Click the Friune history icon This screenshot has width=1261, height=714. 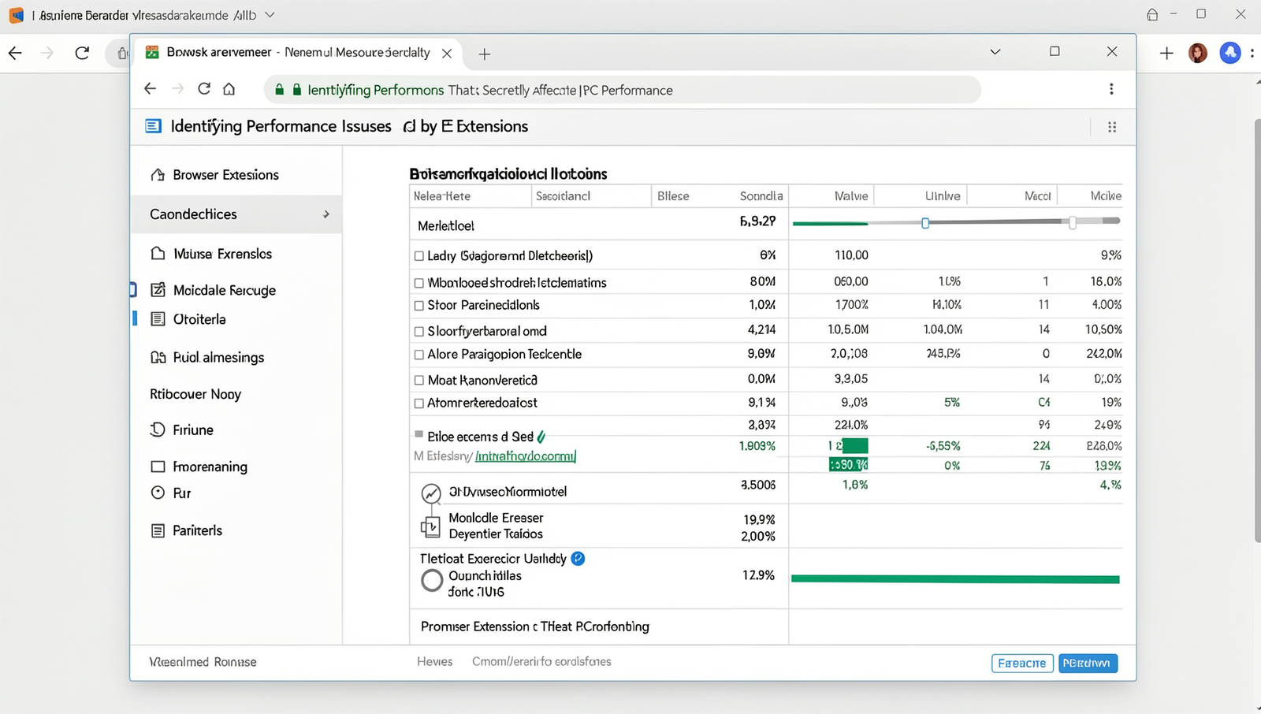point(158,430)
